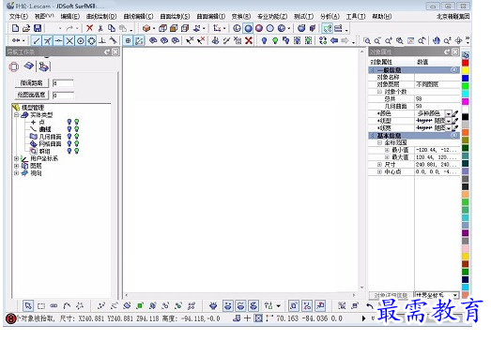Select the line drawing tool icon

point(37,40)
